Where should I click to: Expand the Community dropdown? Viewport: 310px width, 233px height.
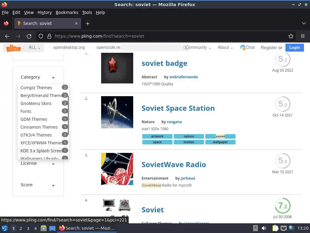tap(198, 48)
